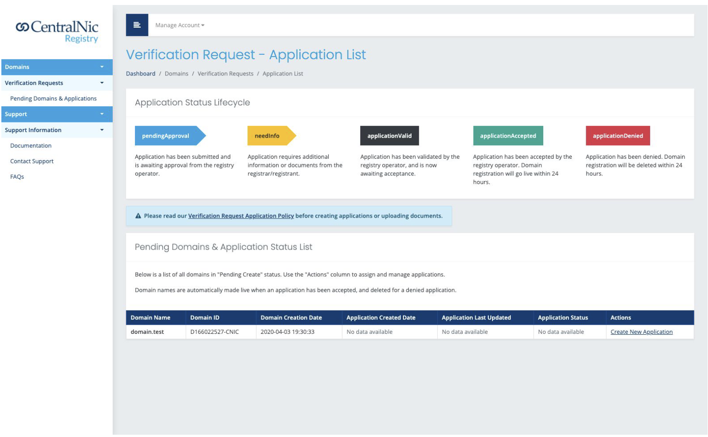This screenshot has height=437, width=708.
Task: Click the CentralNic Registry logo
Action: pos(57,32)
